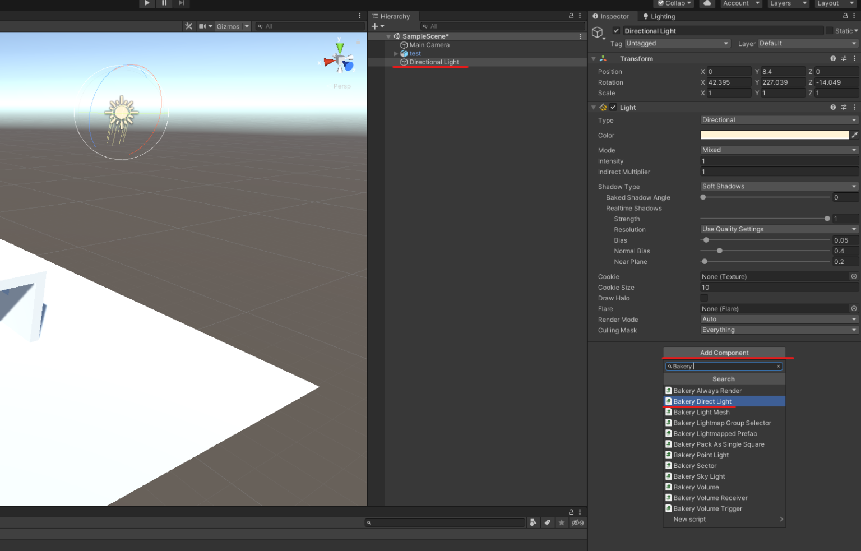This screenshot has width=861, height=551.
Task: Select the Transform component icon in Inspector
Action: [603, 58]
